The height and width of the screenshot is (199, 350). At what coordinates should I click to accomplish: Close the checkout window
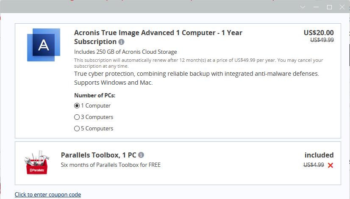[x=342, y=7]
